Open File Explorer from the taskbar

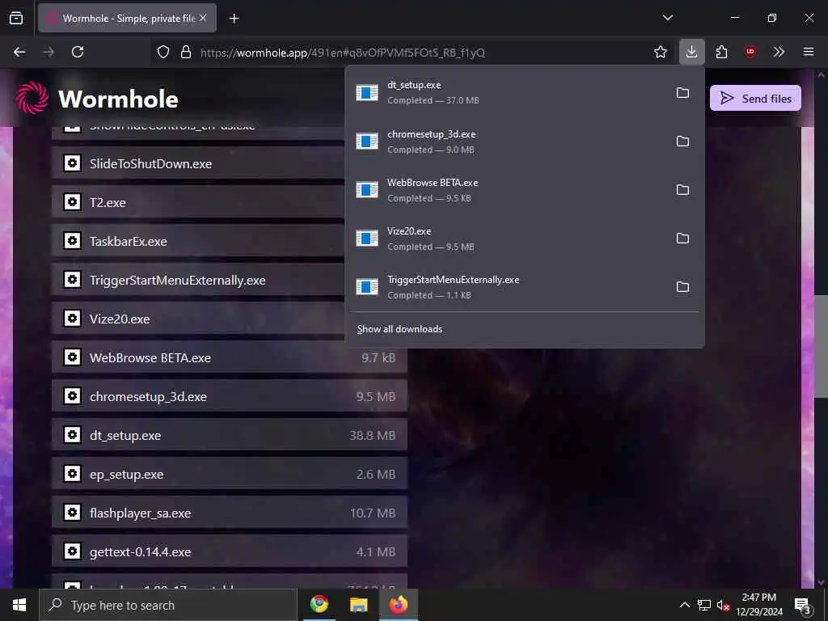(358, 604)
